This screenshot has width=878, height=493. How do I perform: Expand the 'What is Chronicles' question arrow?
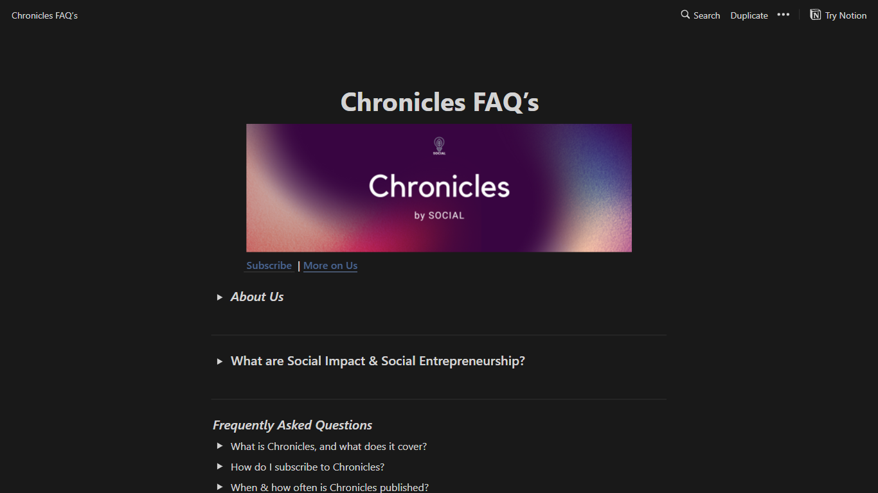pos(220,446)
